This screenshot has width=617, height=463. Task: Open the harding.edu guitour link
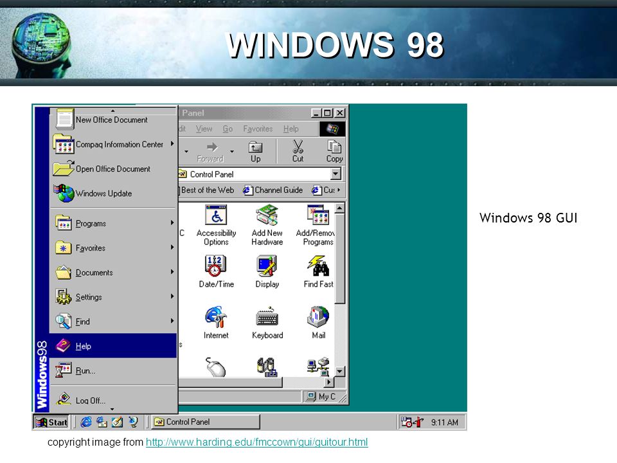[256, 442]
